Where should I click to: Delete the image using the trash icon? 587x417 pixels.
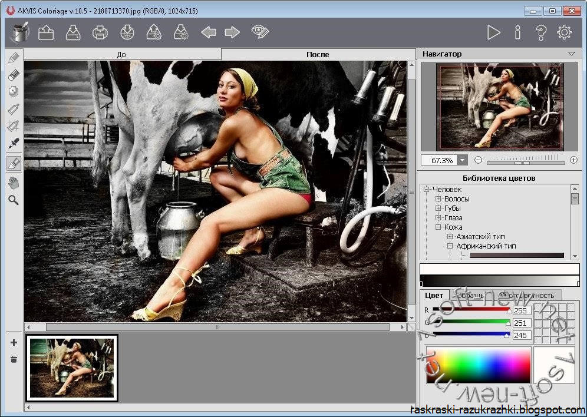click(x=14, y=359)
